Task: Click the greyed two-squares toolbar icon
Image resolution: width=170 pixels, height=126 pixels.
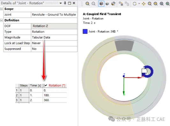Action: click(127, 4)
